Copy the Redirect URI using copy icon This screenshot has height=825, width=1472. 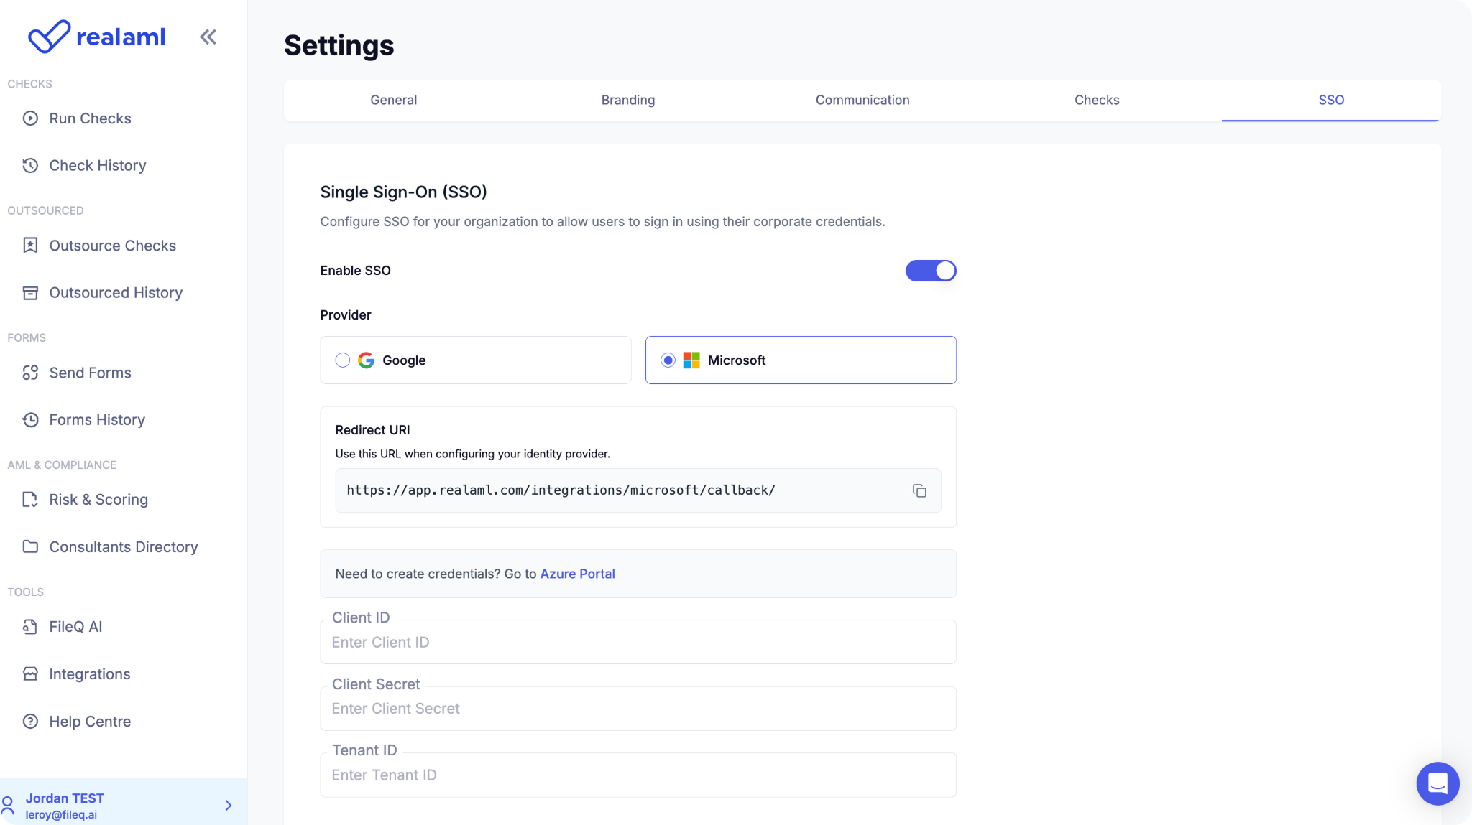919,490
